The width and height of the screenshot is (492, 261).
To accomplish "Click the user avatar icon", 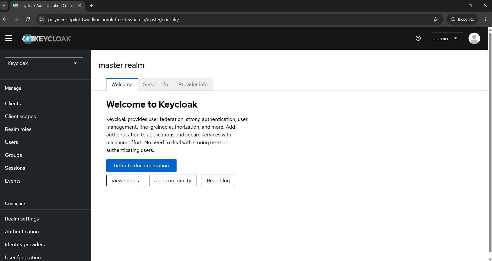I will (x=474, y=38).
